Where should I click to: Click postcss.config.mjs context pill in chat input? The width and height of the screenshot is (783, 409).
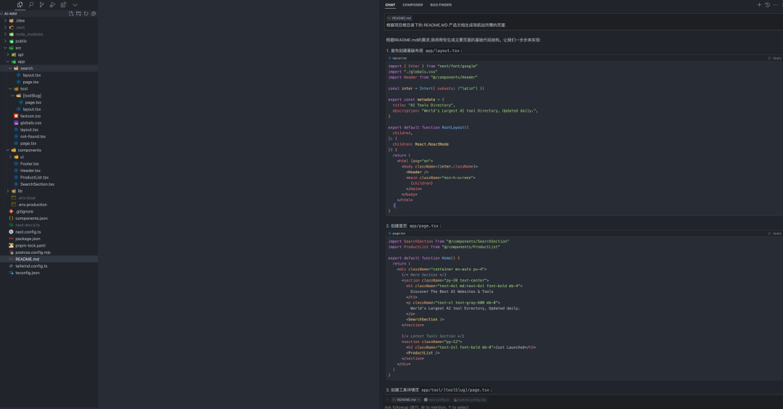(x=470, y=400)
